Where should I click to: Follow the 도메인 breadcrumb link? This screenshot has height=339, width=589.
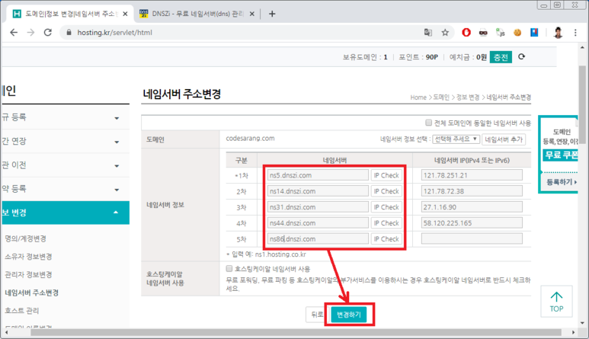pos(441,98)
